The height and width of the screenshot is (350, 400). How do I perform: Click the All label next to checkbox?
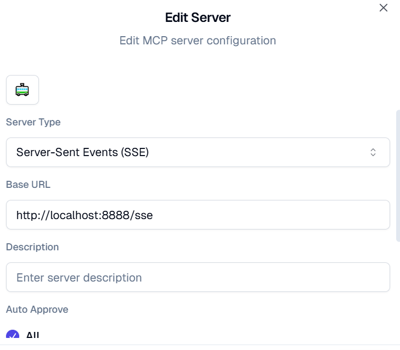(32, 336)
